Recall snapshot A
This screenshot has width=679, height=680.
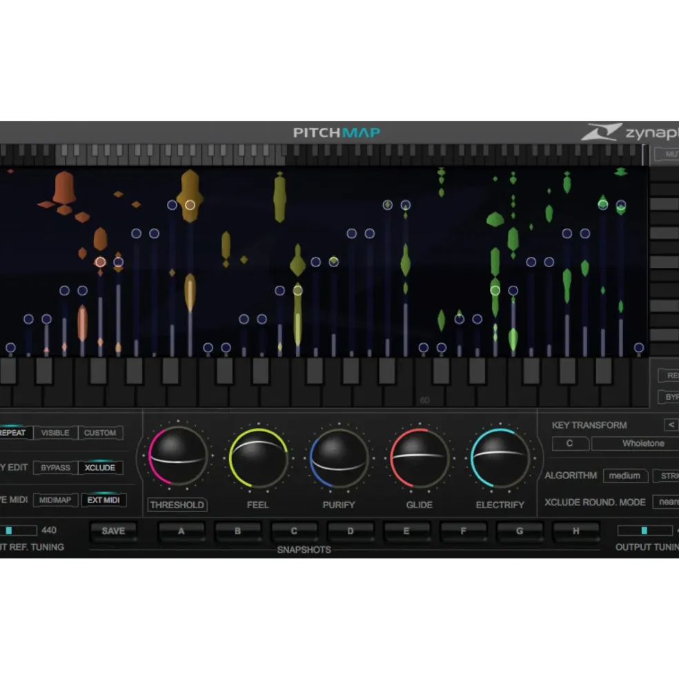[181, 532]
